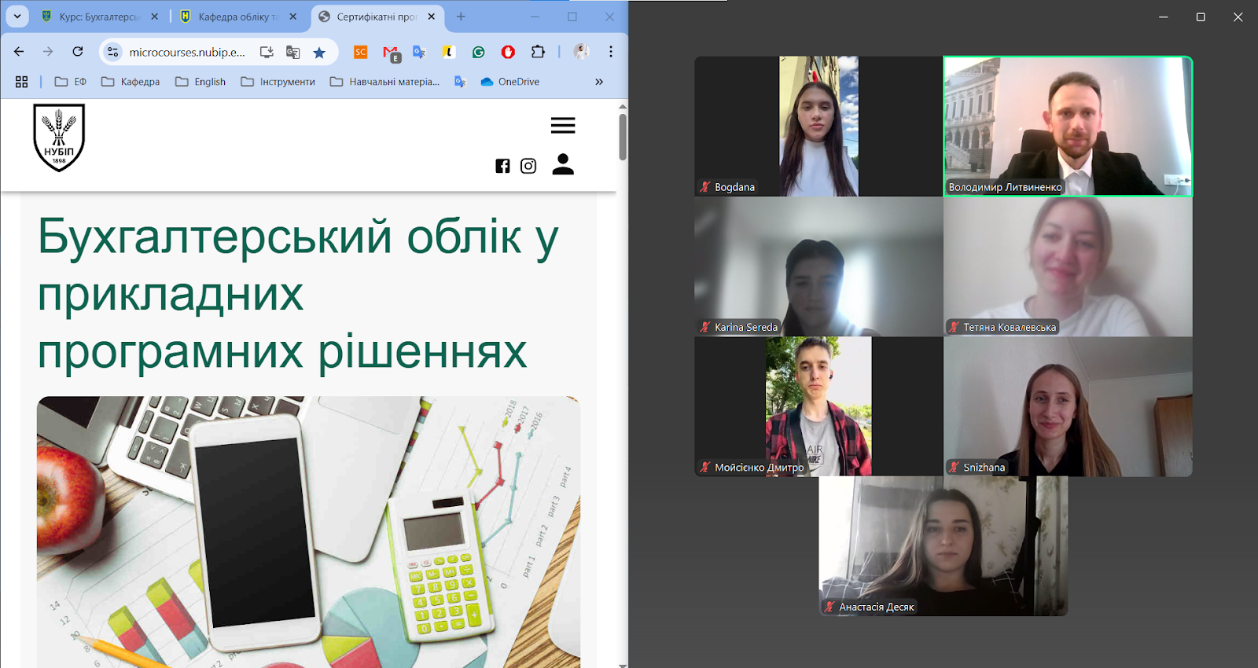Open the yellow note extension icon

[x=448, y=52]
